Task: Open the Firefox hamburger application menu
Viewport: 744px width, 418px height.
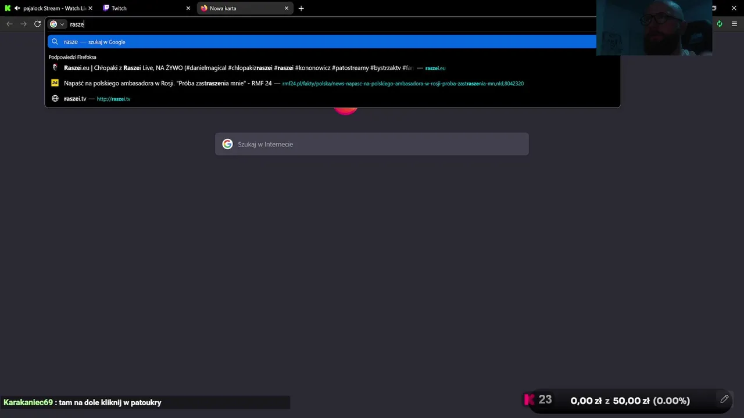Action: tap(734, 24)
